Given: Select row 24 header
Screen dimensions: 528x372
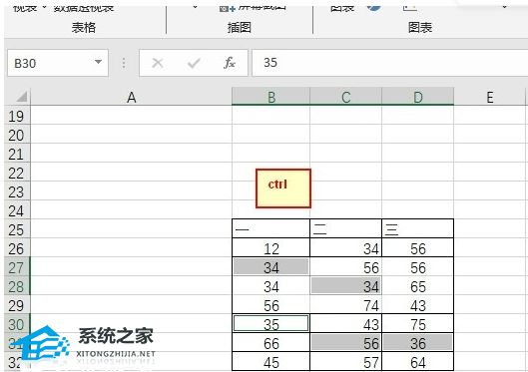Looking at the screenshot, I should click(x=17, y=210).
